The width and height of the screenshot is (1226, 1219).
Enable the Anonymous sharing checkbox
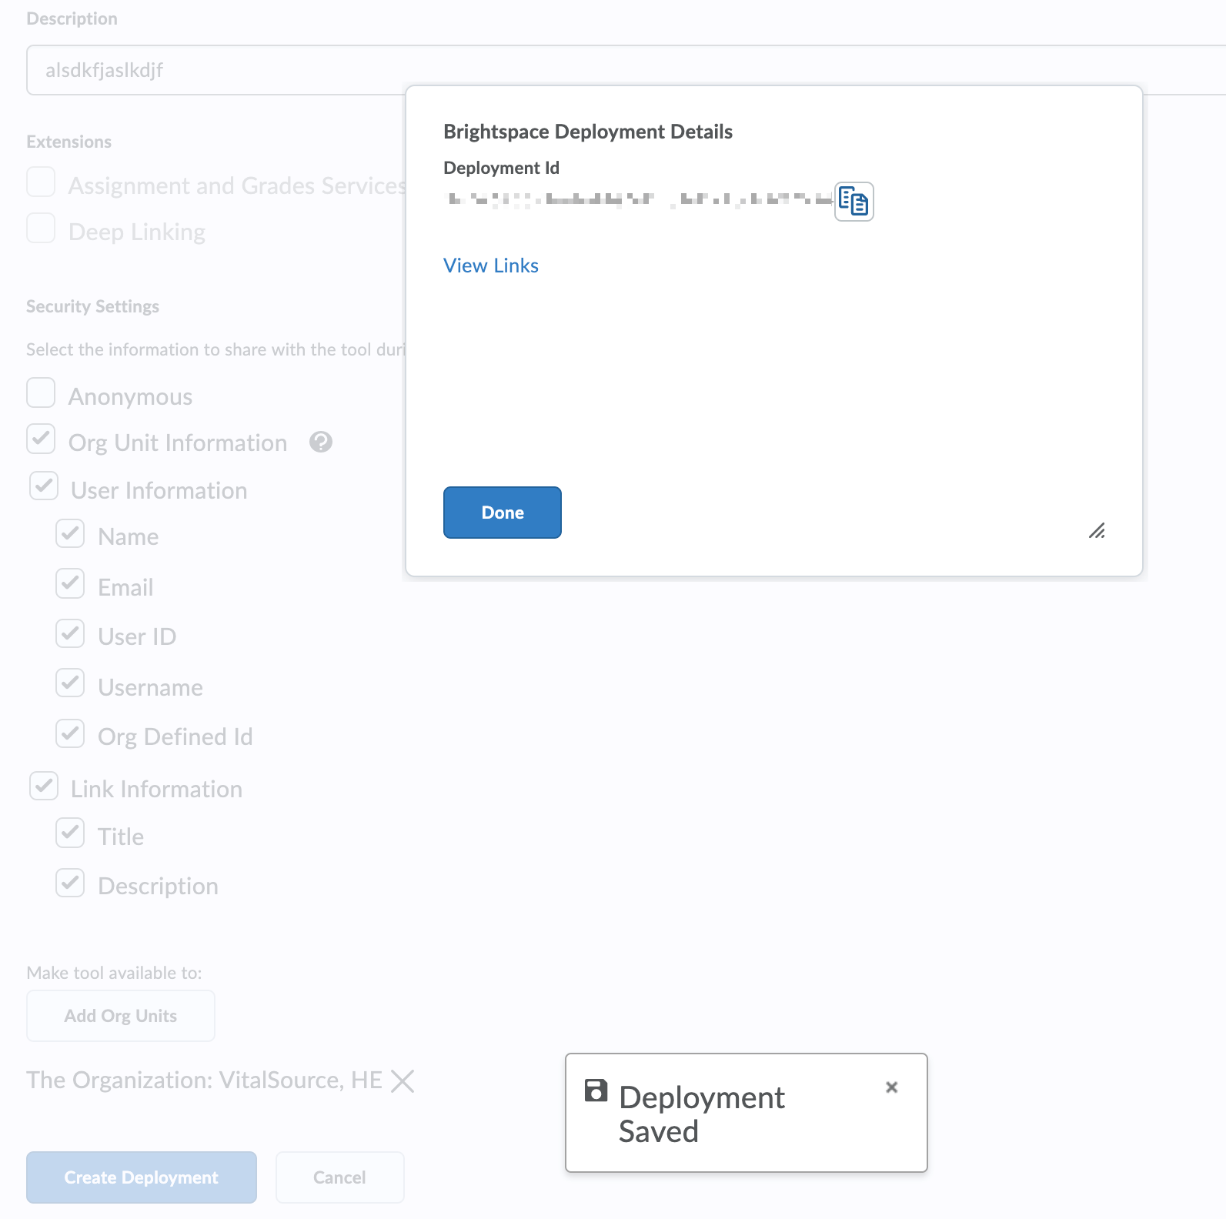click(41, 392)
